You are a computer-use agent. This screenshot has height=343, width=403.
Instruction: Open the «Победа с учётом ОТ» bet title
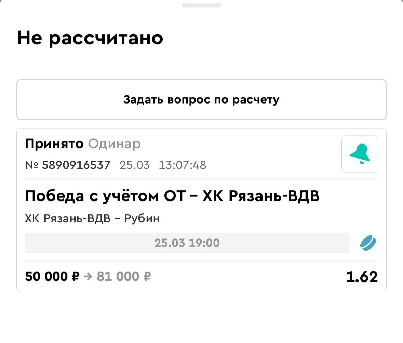click(x=172, y=196)
